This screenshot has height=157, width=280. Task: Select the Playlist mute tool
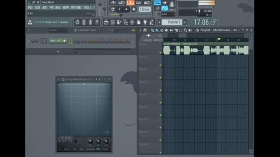(166, 31)
